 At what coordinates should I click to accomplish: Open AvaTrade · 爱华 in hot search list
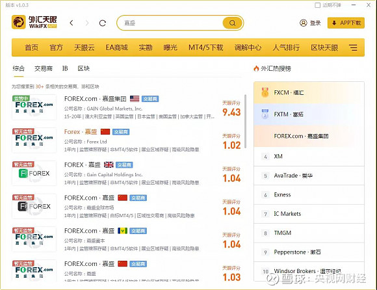click(309, 176)
